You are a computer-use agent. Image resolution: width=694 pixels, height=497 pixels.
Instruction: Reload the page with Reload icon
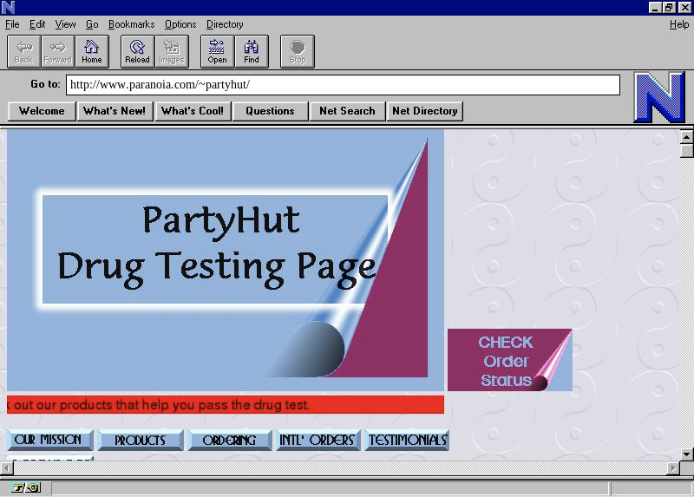[x=137, y=51]
